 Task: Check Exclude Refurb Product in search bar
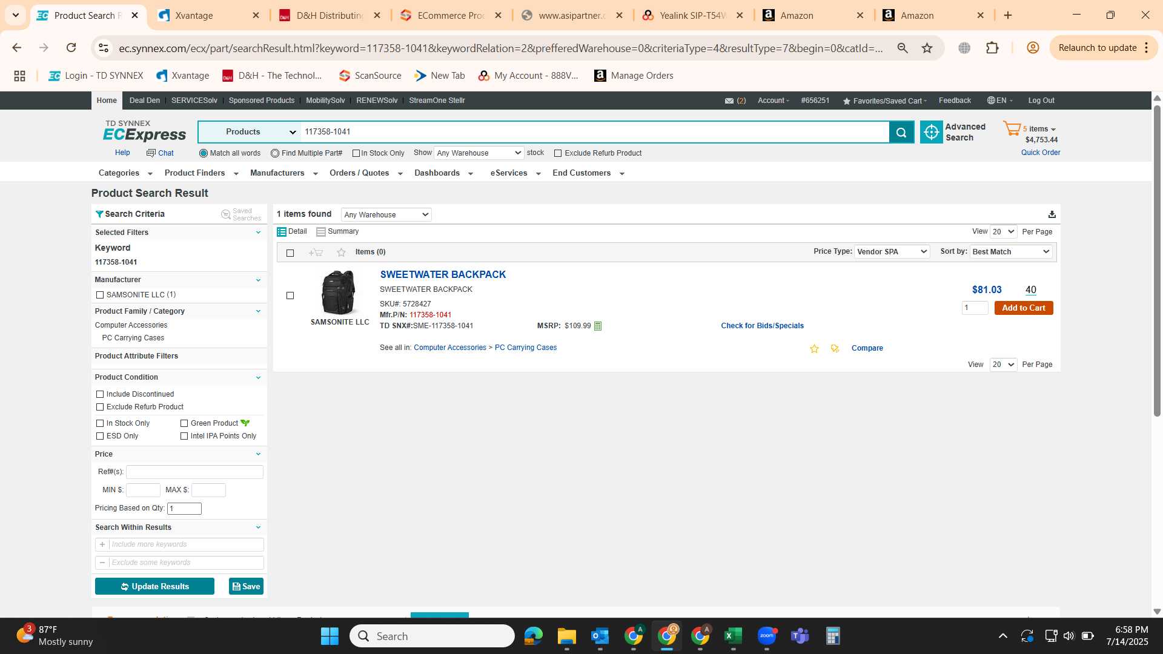tap(558, 154)
